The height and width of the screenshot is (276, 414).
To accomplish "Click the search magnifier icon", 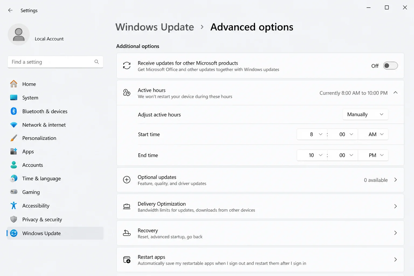I will 96,62.
